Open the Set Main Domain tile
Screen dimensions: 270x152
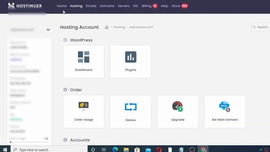coord(225,111)
